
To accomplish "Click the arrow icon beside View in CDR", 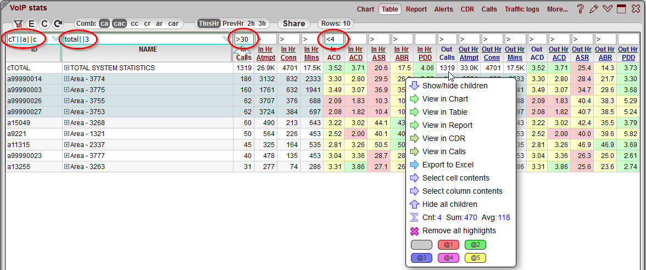I will click(x=415, y=138).
